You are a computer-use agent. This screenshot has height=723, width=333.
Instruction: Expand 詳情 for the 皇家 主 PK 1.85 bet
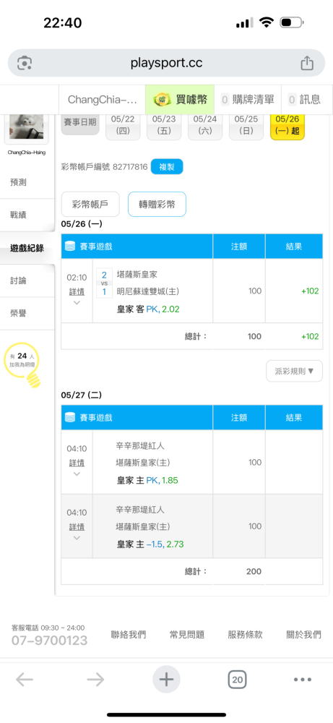pos(77,467)
